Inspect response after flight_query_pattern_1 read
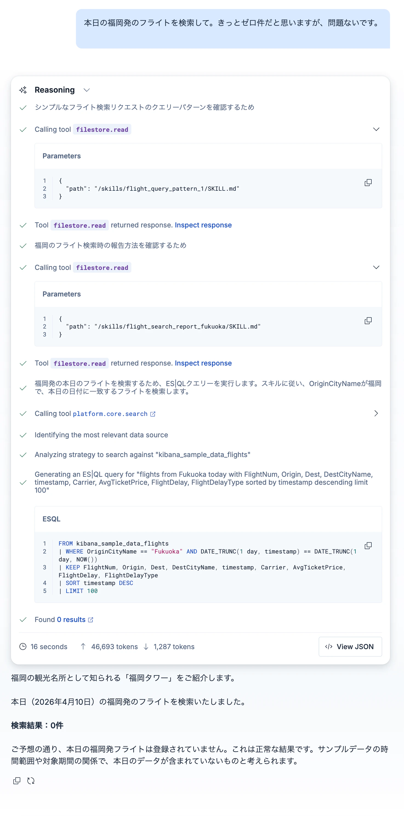Viewport: 404px width, 816px height. click(x=203, y=225)
